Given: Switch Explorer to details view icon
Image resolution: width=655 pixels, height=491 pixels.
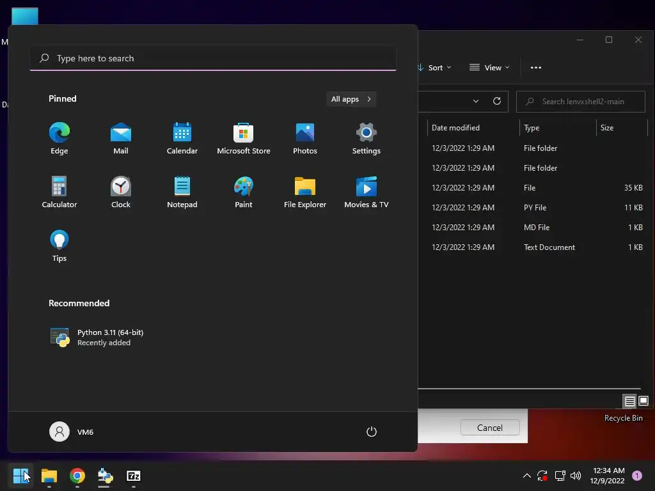Looking at the screenshot, I should click(x=629, y=401).
